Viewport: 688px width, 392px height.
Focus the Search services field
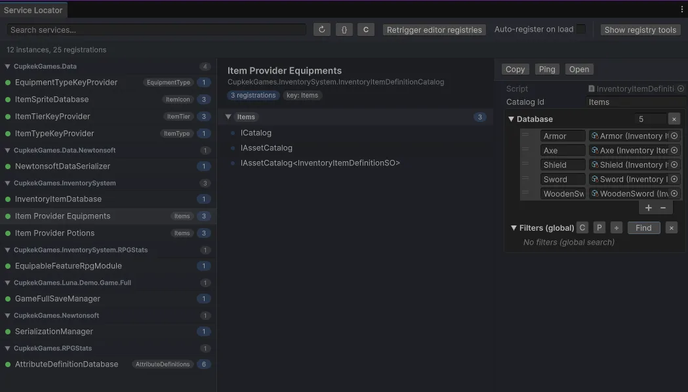[156, 29]
